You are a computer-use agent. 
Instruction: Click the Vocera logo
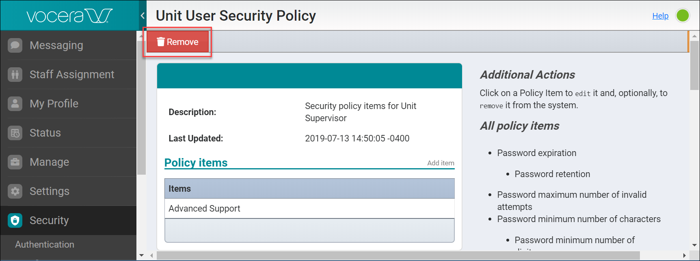click(69, 16)
